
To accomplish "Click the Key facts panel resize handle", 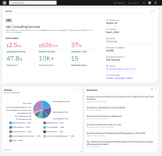I will click(x=157, y=82).
